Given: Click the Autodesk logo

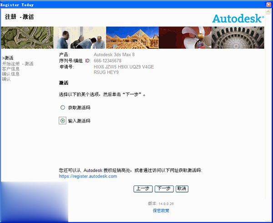Looking at the screenshot, I should click(238, 18).
